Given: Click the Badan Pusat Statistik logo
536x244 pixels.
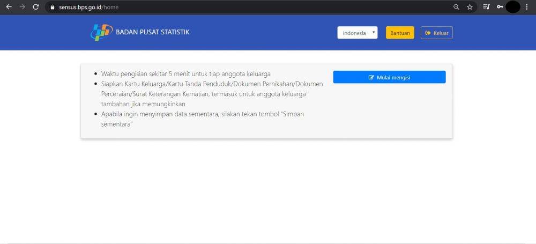Looking at the screenshot, I should click(x=101, y=32).
